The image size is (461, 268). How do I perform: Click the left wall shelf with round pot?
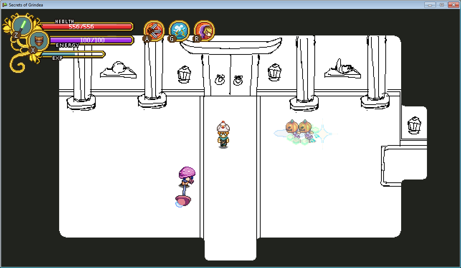tap(118, 70)
